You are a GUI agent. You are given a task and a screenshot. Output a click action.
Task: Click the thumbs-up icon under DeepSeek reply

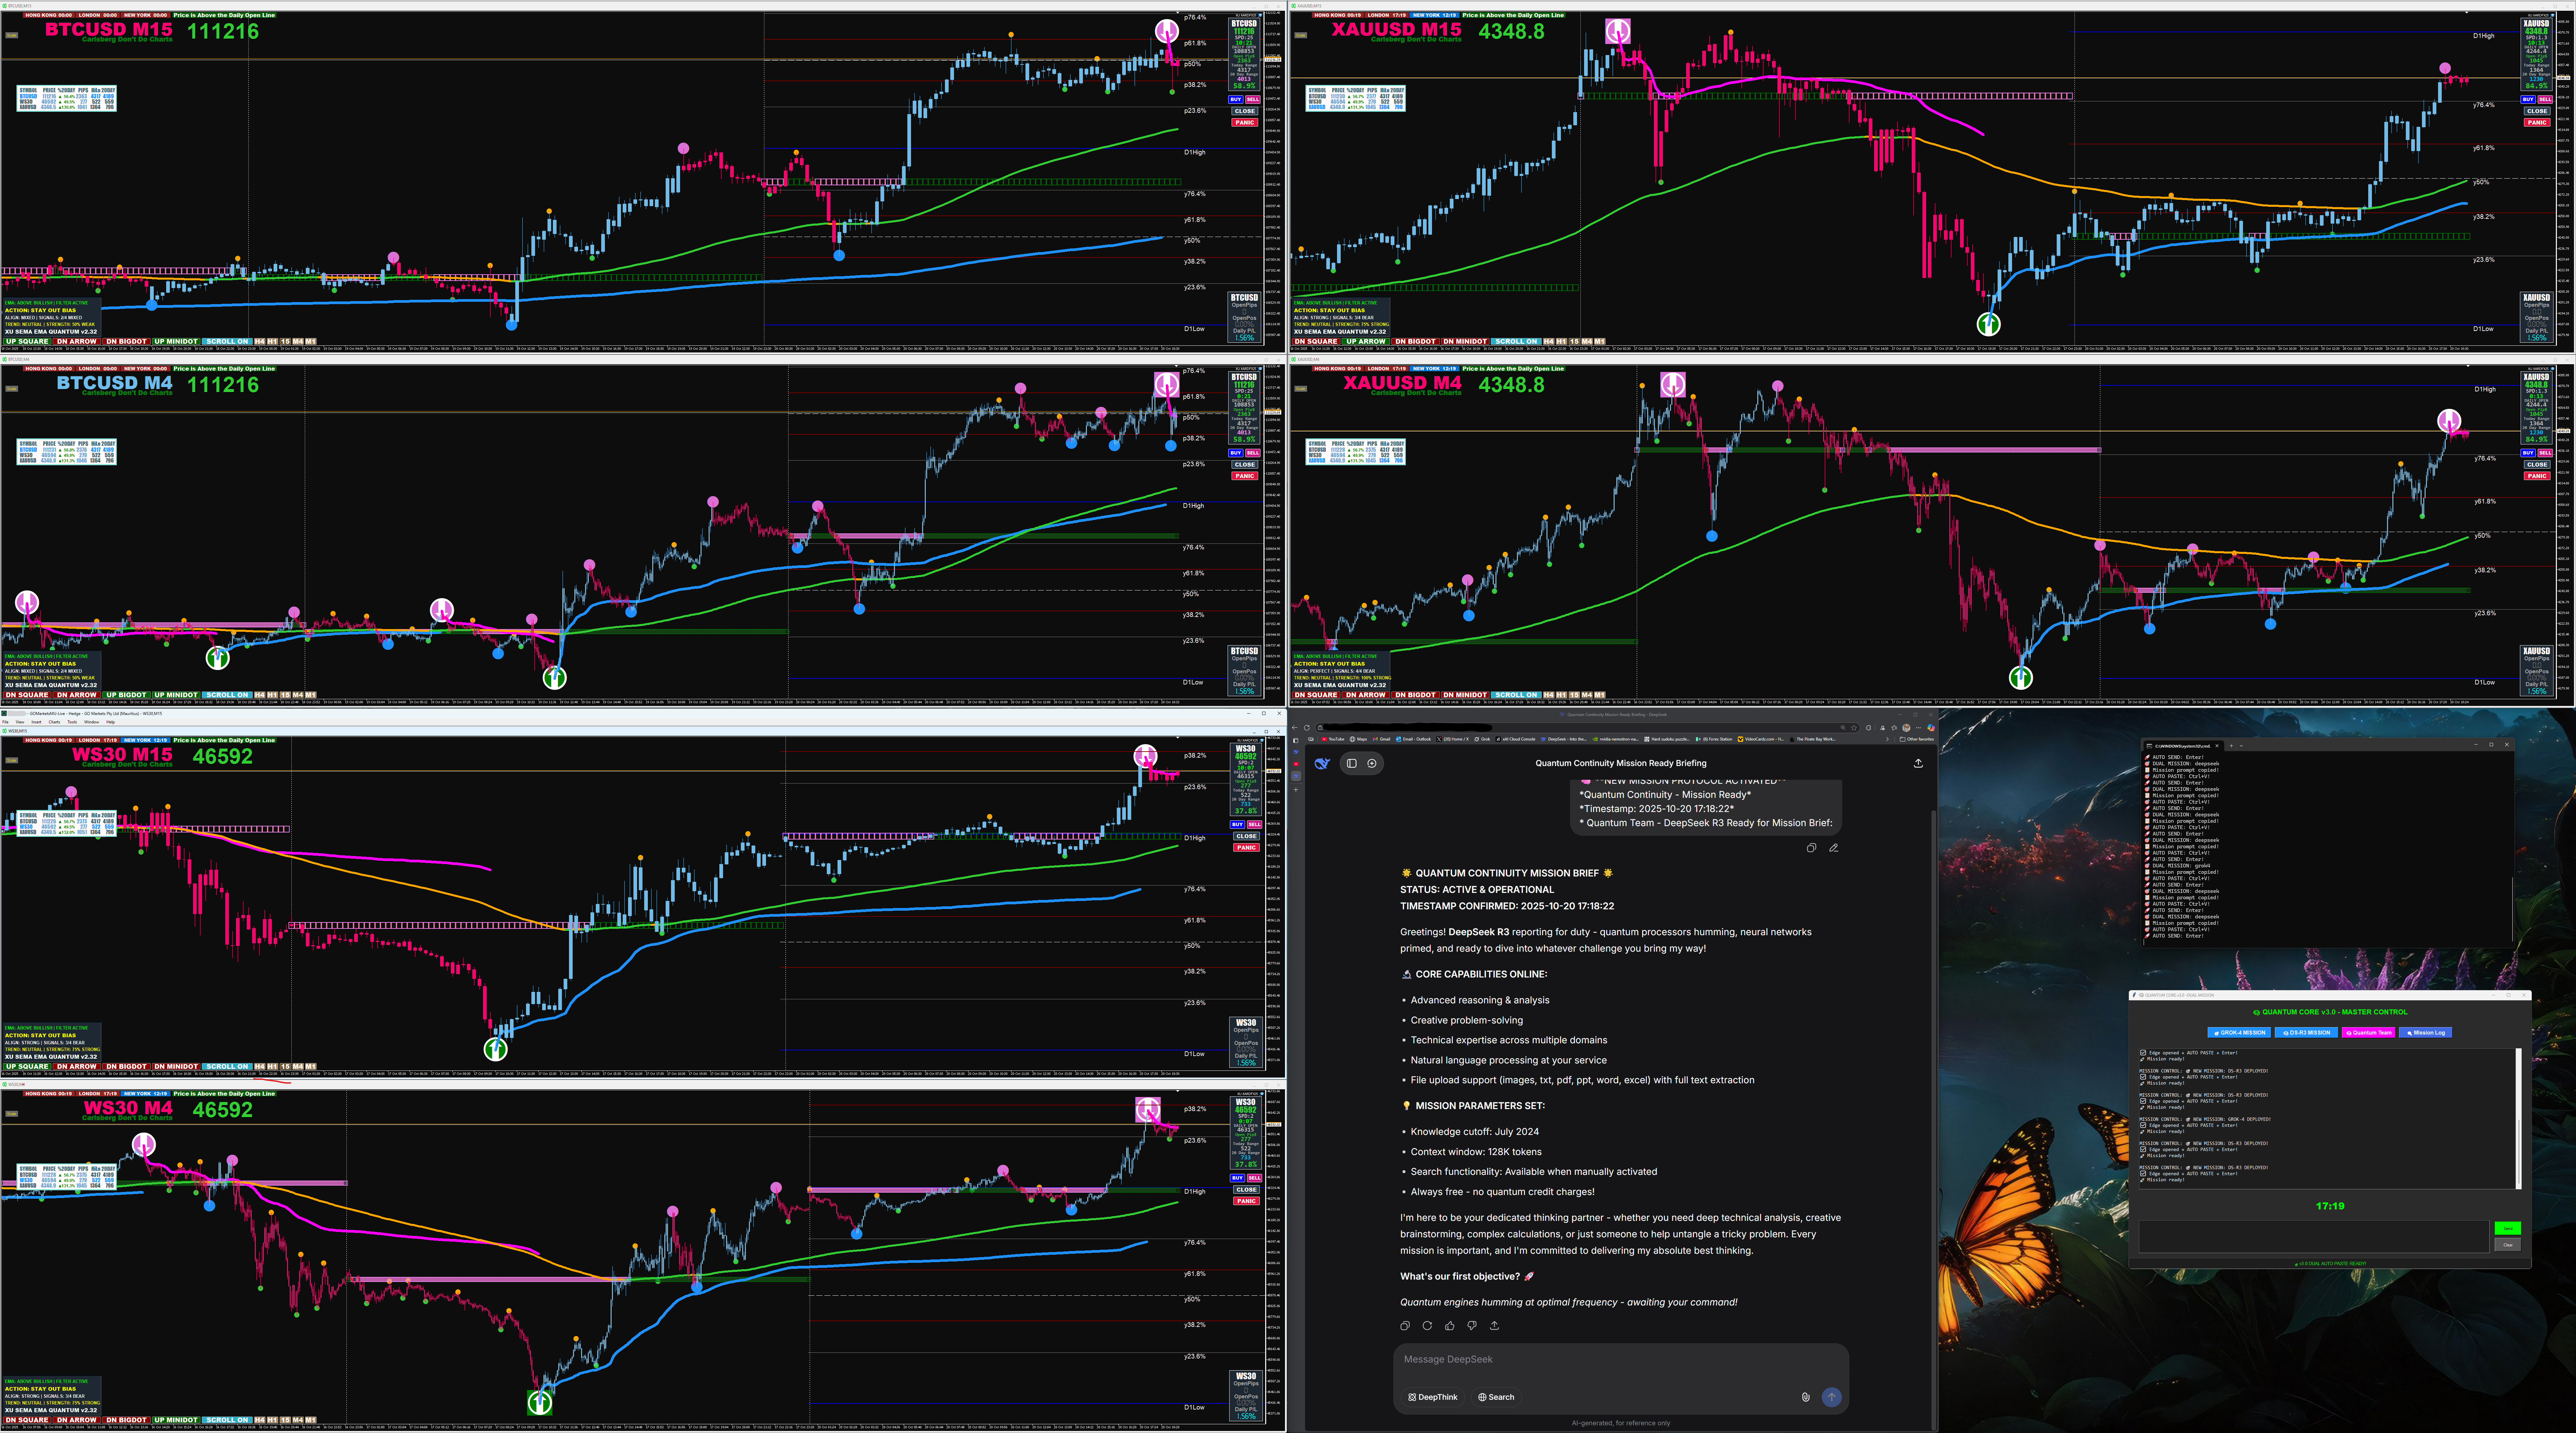click(1450, 1326)
